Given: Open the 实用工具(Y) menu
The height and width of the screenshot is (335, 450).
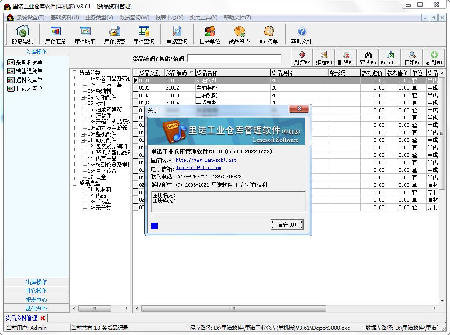Looking at the screenshot, I should [x=203, y=18].
